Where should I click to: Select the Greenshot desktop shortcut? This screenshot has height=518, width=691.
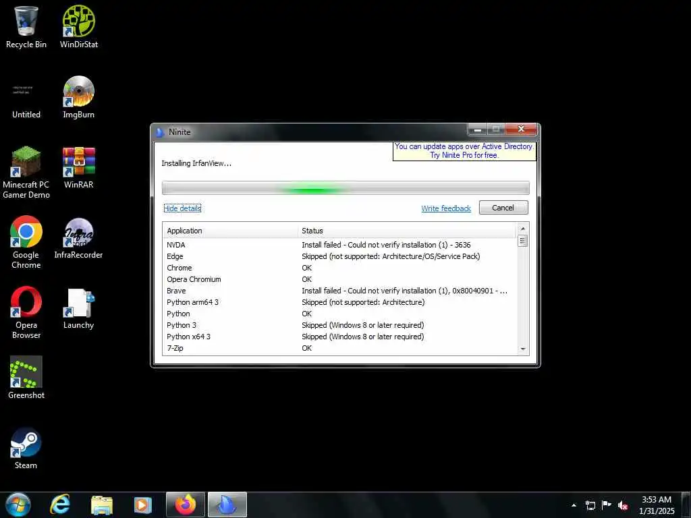click(26, 378)
